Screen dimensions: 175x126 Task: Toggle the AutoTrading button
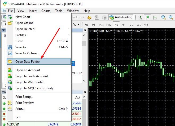tap(121, 17)
